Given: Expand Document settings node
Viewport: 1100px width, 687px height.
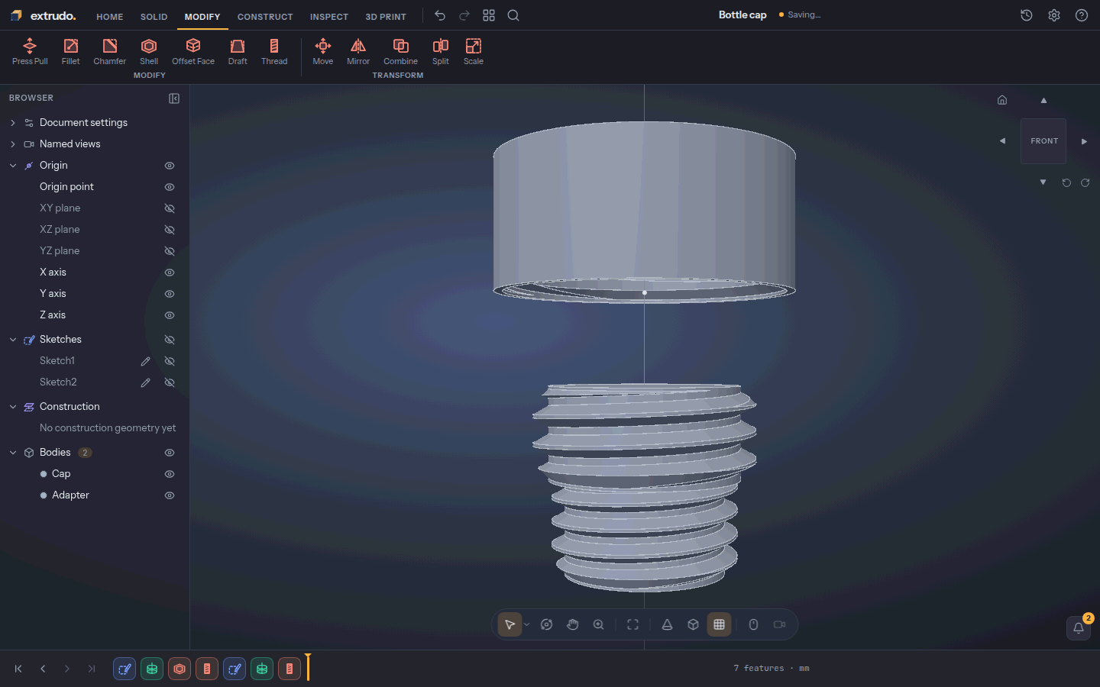Looking at the screenshot, I should click(x=13, y=123).
